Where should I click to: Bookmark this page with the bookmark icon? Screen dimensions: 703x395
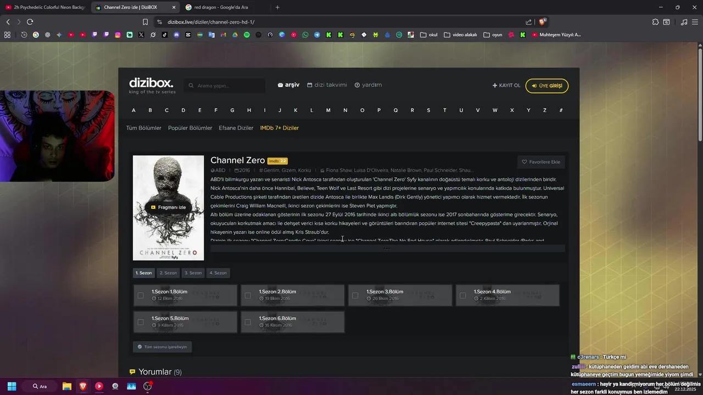145,22
